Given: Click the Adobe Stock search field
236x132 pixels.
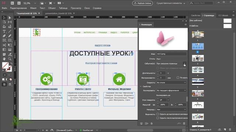Looking at the screenshot, I should [x=201, y=3].
